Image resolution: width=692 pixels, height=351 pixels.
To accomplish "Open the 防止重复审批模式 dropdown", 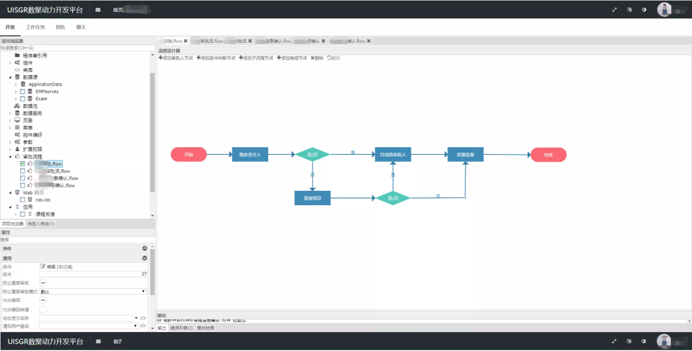I will pyautogui.click(x=93, y=291).
